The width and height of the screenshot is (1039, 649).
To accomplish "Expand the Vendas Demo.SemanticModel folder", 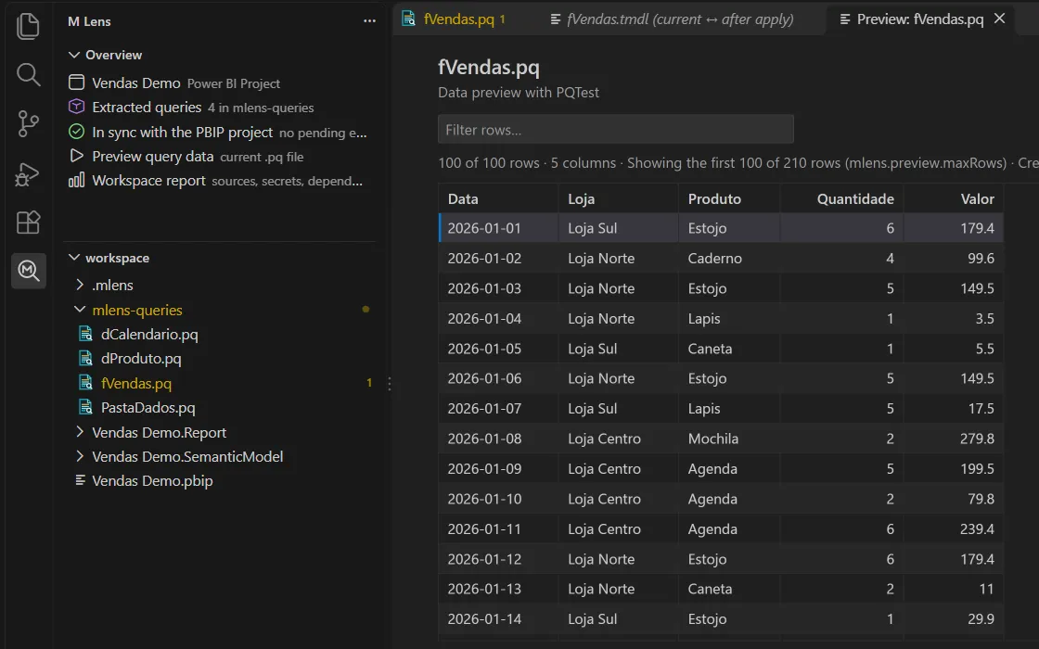I will click(80, 456).
